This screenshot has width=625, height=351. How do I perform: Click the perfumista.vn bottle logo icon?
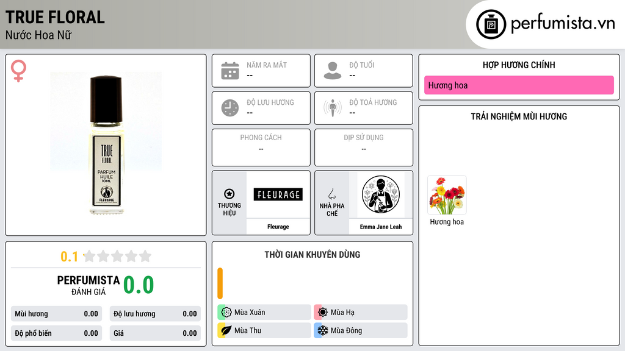491,24
